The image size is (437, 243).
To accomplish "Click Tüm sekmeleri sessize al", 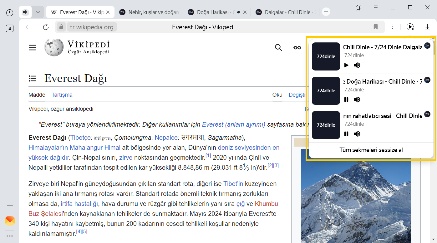I will pyautogui.click(x=371, y=150).
